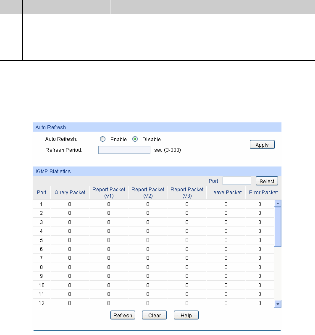The height and width of the screenshot is (335, 315).
Task: Click the Error Packet column header
Action: 263,192
